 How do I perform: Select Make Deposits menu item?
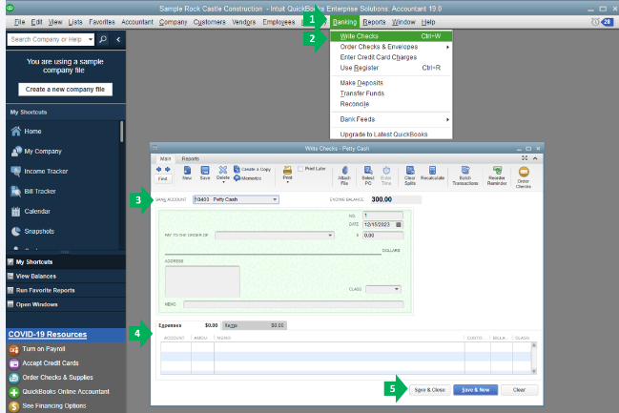coord(391,83)
